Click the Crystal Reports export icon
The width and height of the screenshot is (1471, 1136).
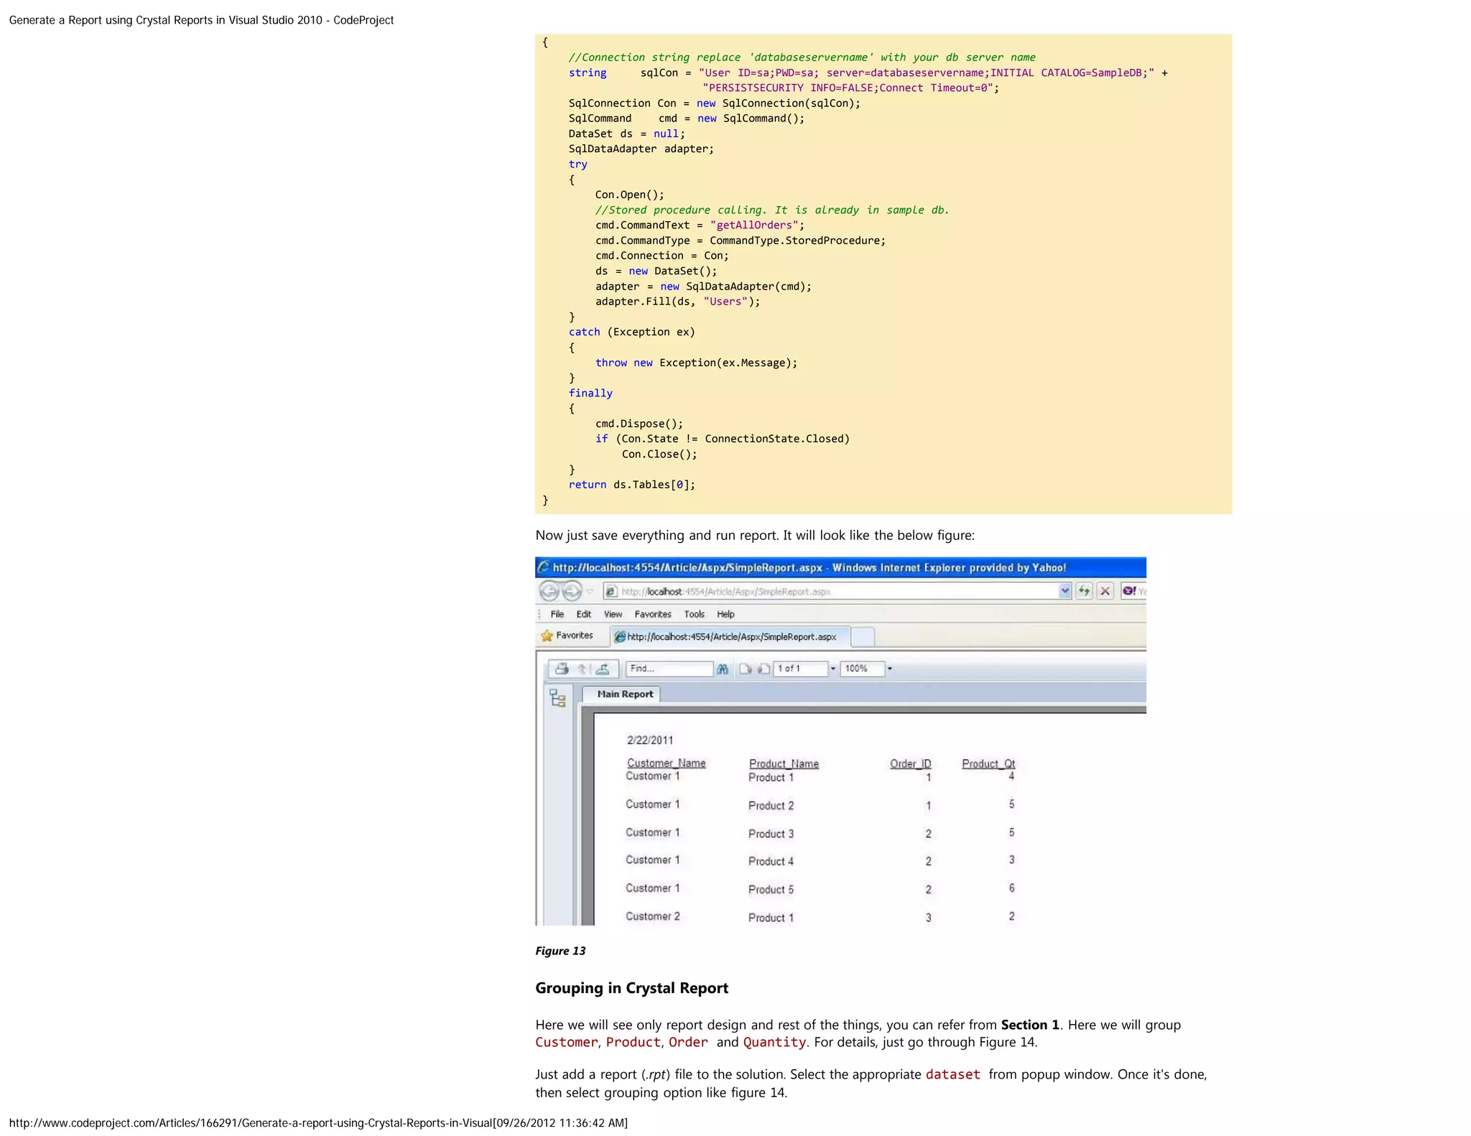(603, 669)
